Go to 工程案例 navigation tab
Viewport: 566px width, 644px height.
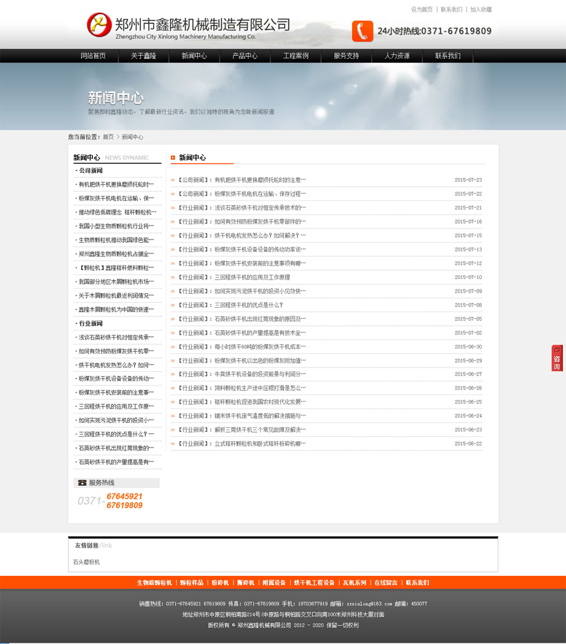click(296, 56)
